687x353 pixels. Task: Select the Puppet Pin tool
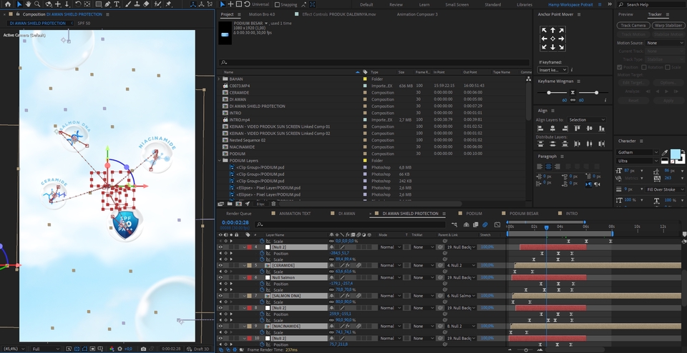point(169,4)
